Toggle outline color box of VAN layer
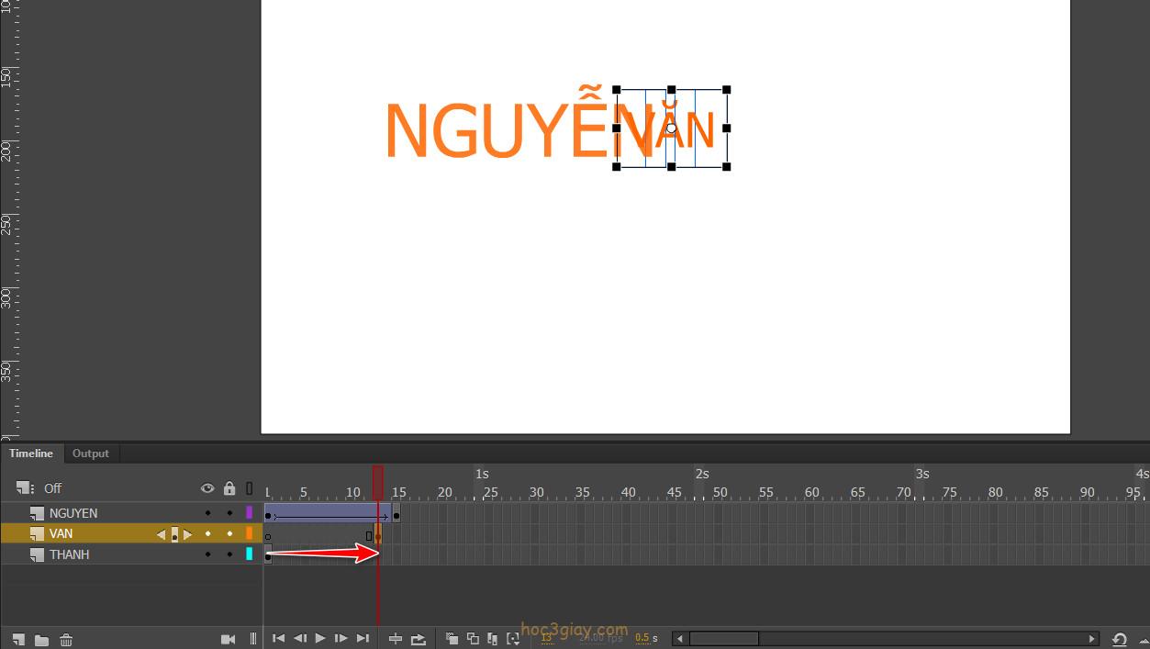 pos(249,533)
